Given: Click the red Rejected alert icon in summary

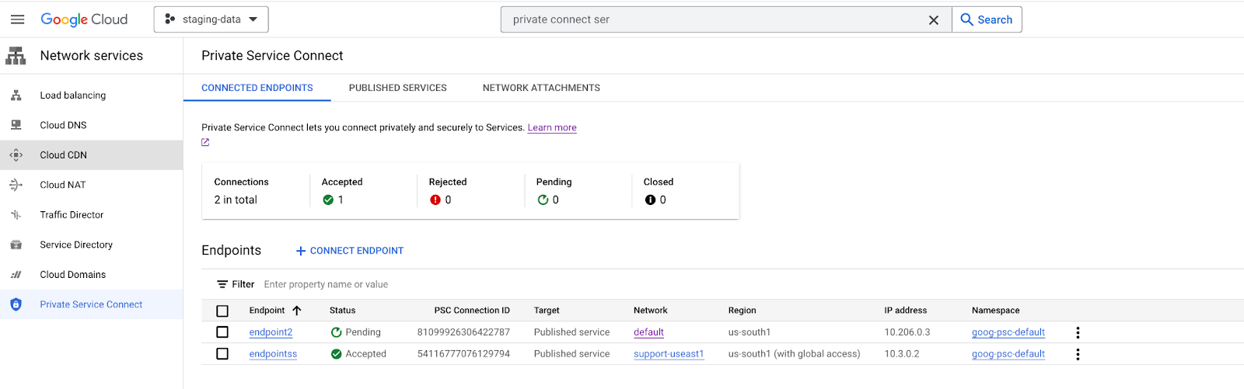Looking at the screenshot, I should [x=435, y=200].
